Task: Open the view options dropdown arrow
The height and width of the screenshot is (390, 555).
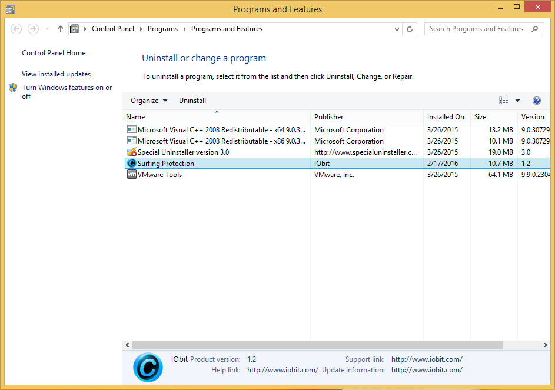Action: pos(517,101)
